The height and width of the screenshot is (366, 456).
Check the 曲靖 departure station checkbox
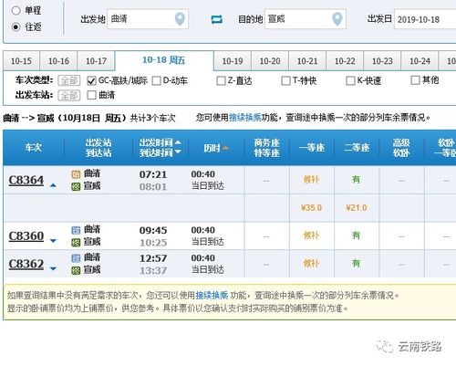coord(91,95)
